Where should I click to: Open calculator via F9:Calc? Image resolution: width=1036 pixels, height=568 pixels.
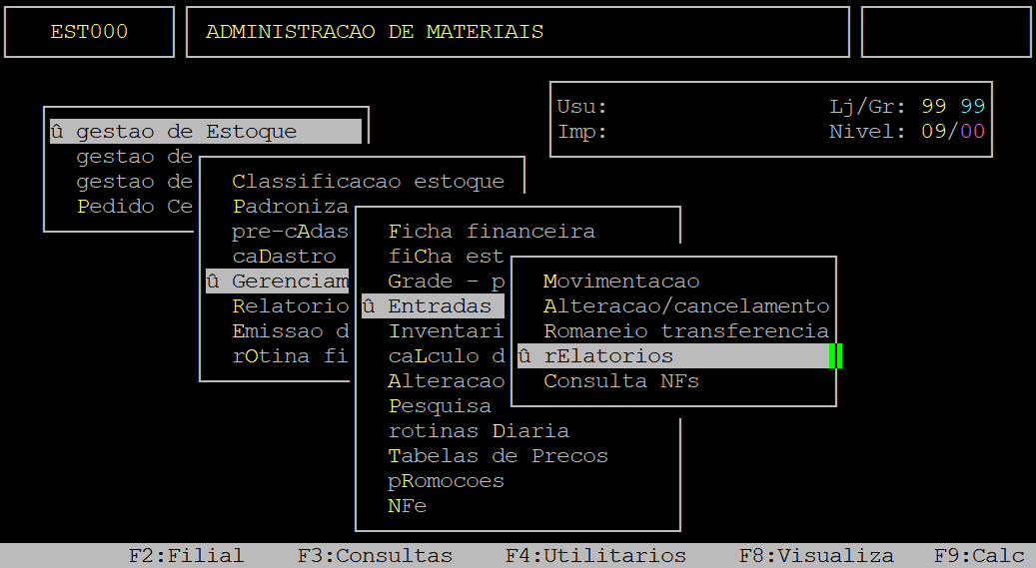tap(979, 556)
